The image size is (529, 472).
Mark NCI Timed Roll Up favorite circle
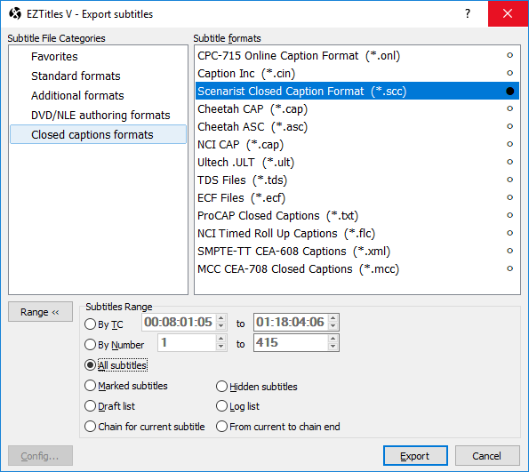(509, 233)
